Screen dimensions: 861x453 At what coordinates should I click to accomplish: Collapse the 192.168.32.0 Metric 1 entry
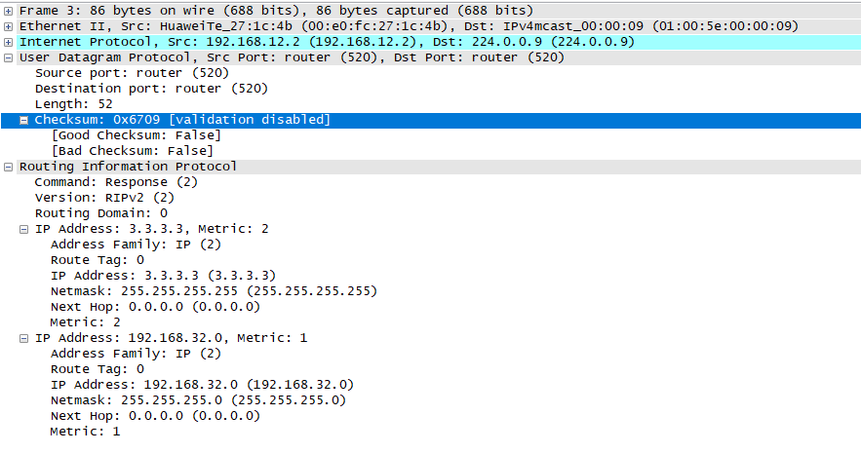24,338
